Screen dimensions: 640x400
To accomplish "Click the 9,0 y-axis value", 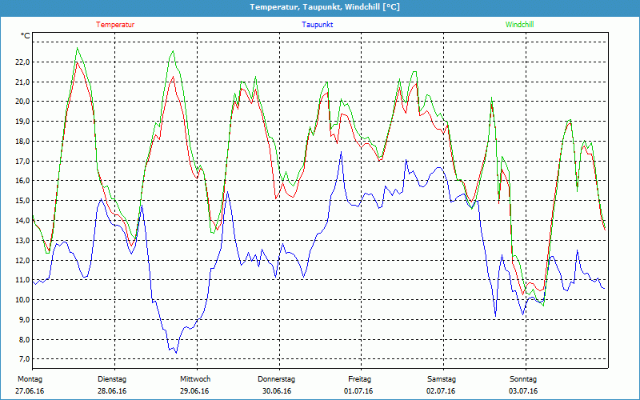I will [x=24, y=319].
